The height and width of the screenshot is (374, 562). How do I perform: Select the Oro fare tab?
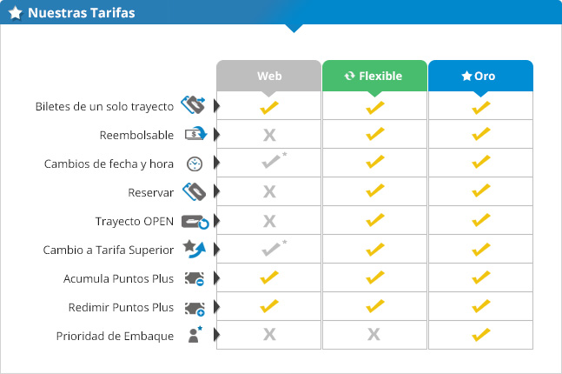[480, 76]
